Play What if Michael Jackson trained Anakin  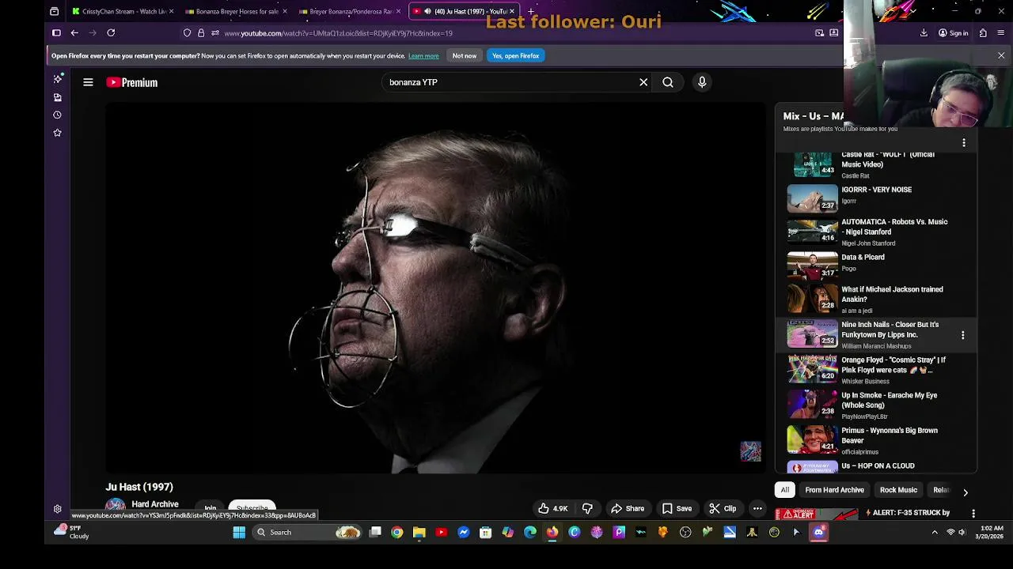click(877, 300)
